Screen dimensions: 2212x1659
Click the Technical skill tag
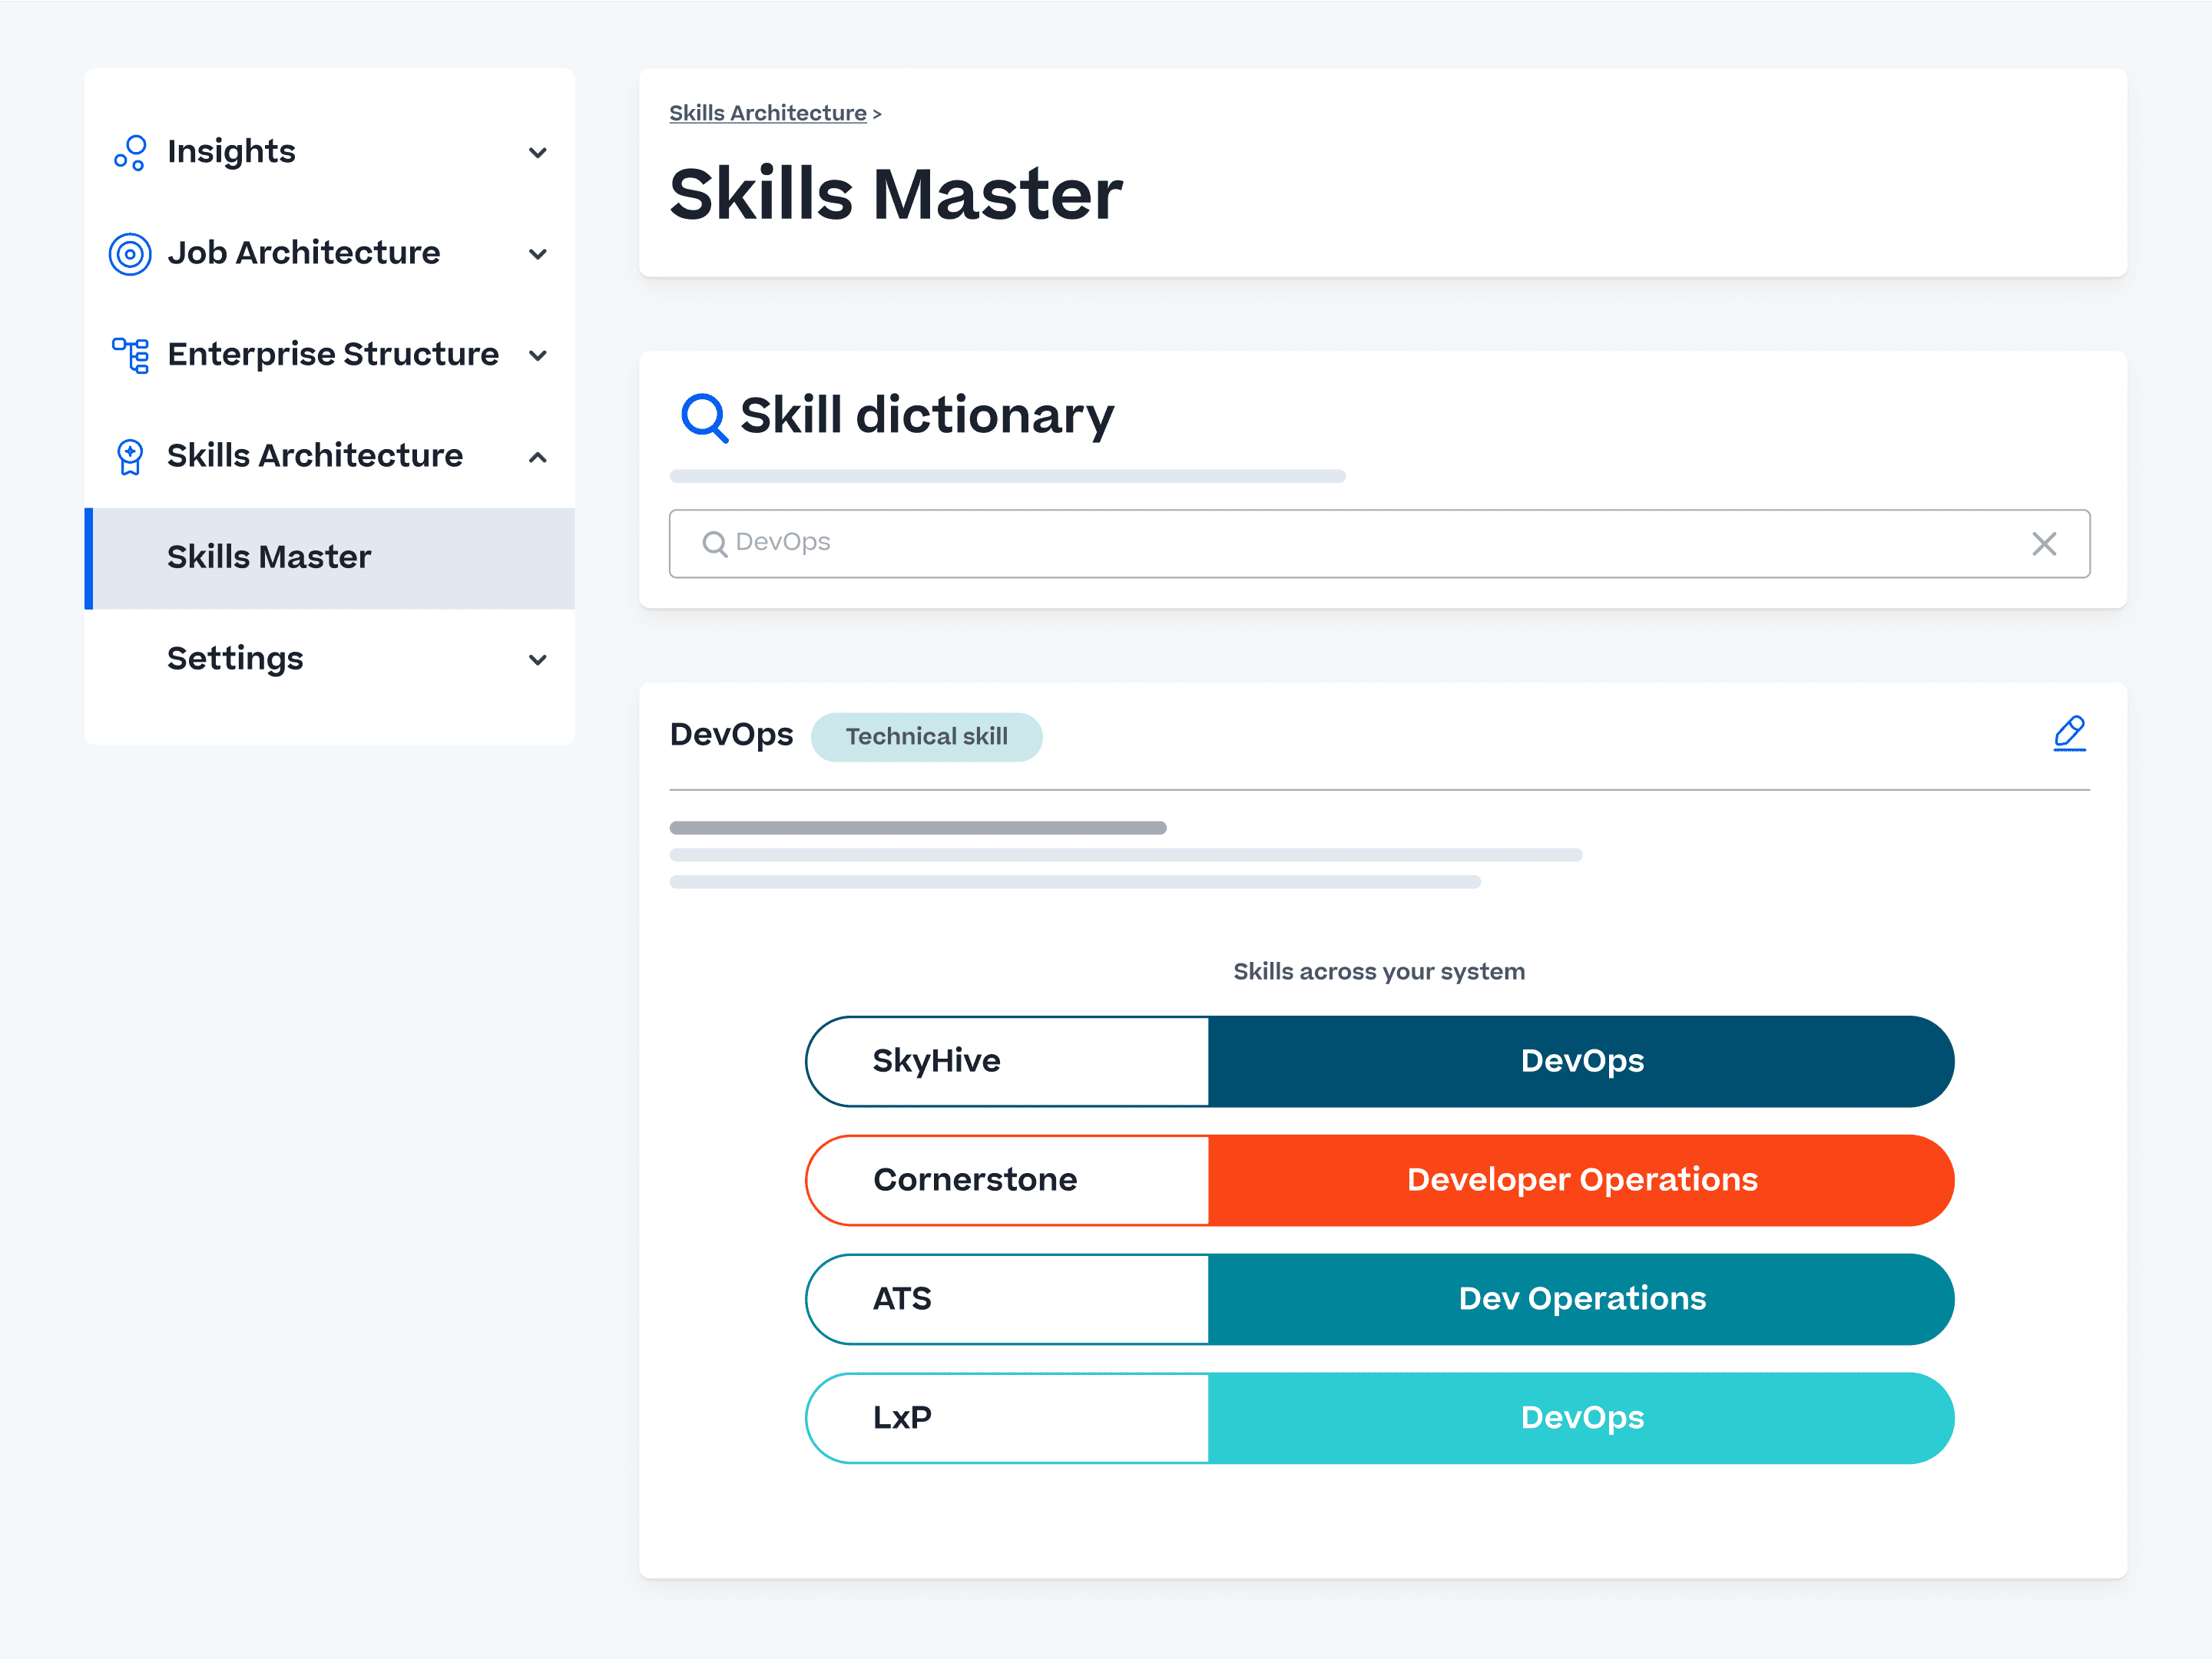[x=926, y=736]
